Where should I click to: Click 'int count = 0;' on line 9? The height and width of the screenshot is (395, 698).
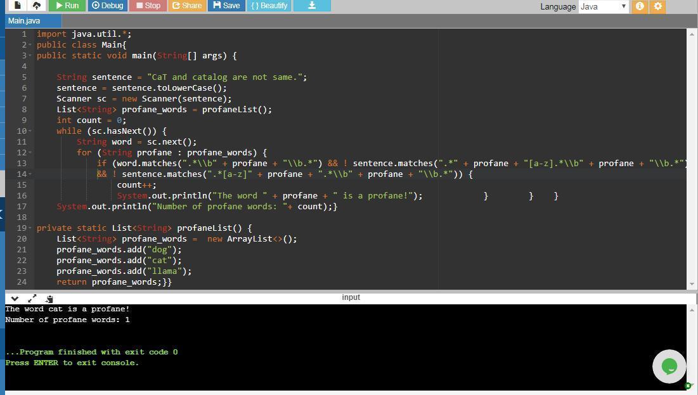(x=91, y=120)
